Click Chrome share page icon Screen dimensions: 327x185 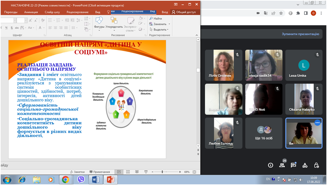point(274,13)
